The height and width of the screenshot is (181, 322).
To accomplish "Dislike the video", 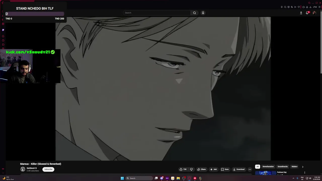I will pos(191,169).
